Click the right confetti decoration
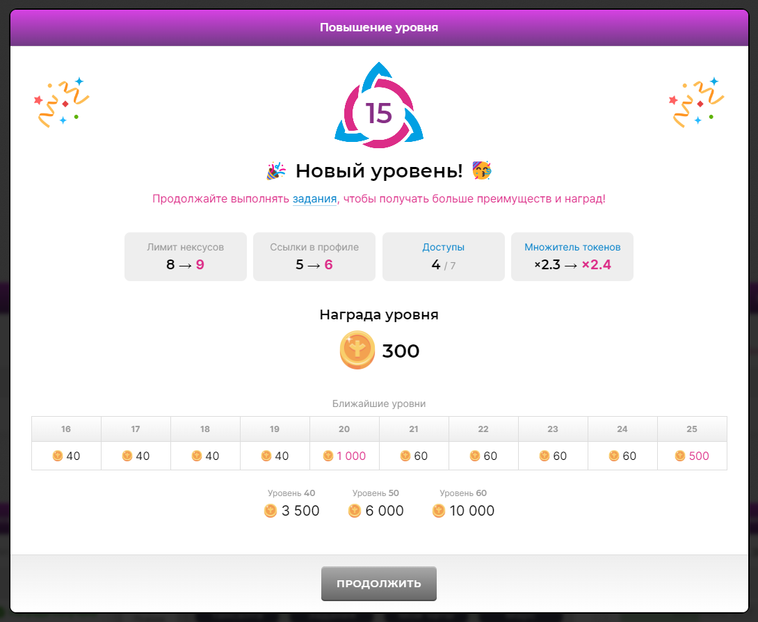The image size is (758, 622). tap(695, 102)
